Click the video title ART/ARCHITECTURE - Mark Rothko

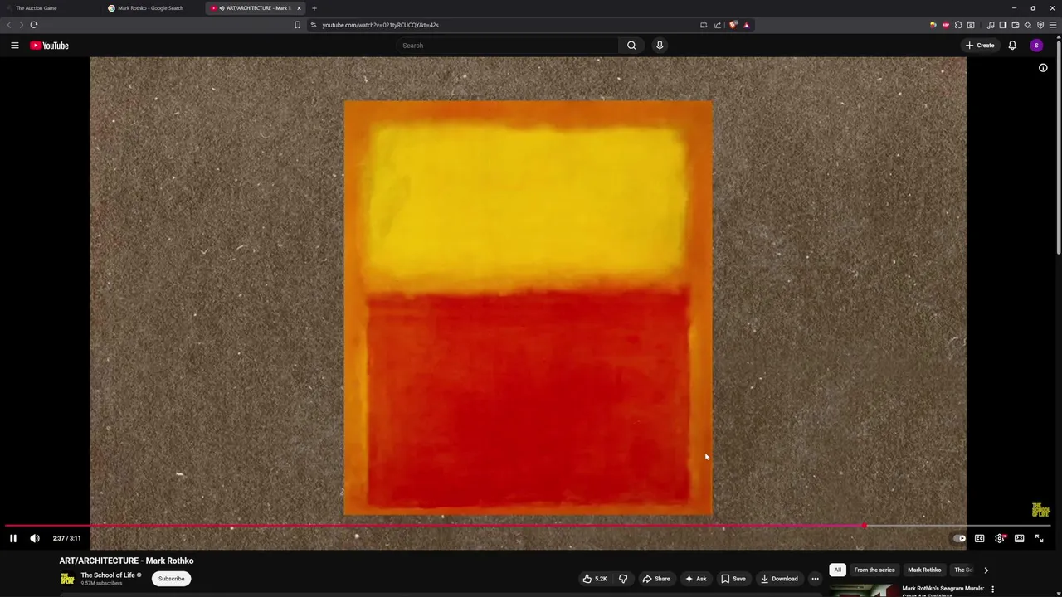tap(126, 561)
